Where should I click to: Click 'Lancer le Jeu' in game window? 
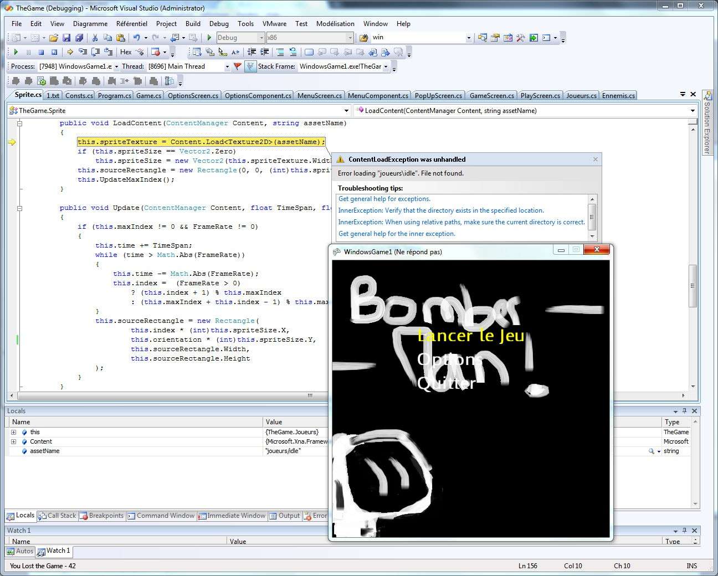coord(470,336)
